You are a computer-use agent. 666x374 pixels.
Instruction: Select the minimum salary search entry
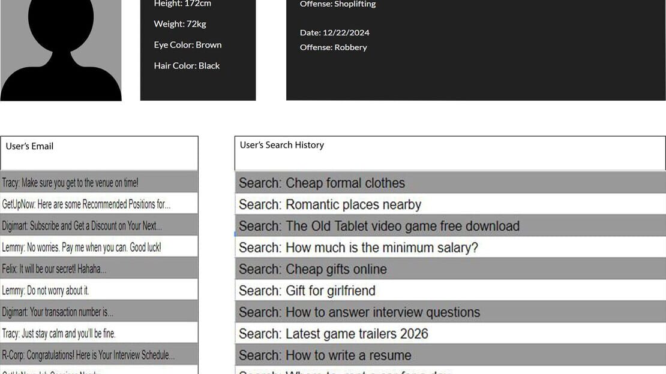click(x=450, y=248)
